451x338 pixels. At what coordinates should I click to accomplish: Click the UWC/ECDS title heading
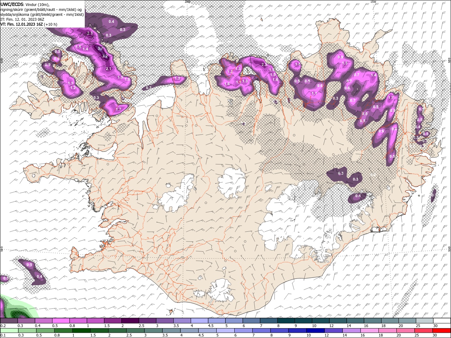coord(12,4)
